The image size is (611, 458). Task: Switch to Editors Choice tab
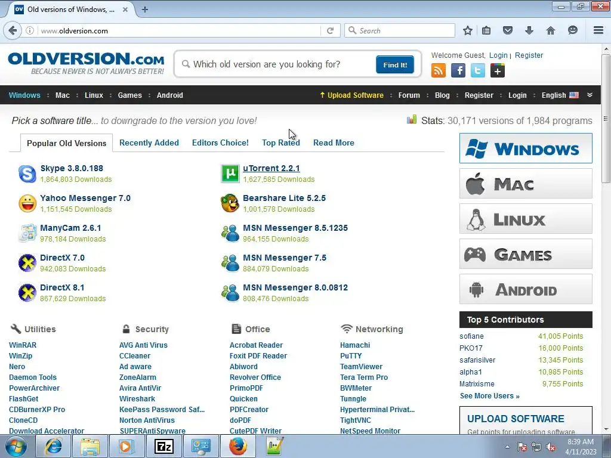pos(220,143)
